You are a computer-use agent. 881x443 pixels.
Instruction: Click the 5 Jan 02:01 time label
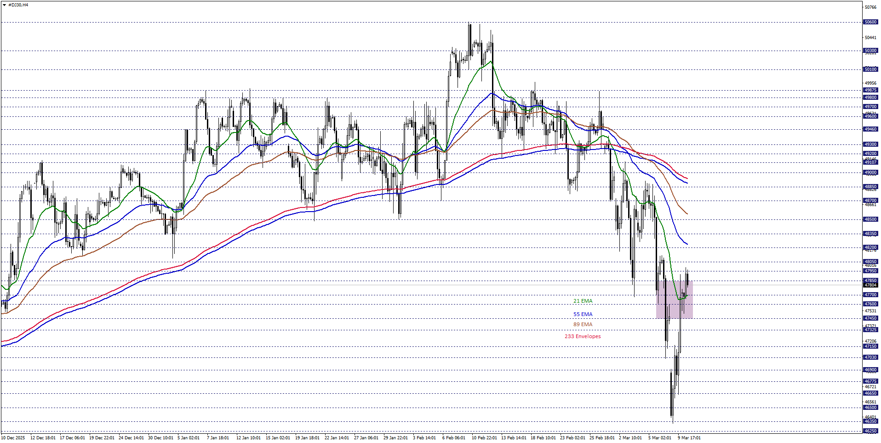point(189,438)
